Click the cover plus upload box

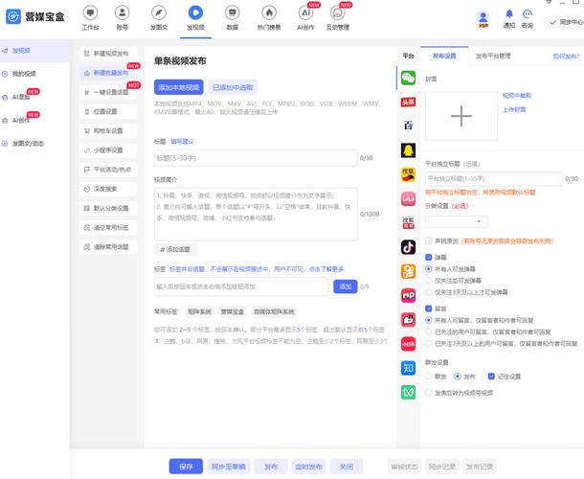coord(461,116)
